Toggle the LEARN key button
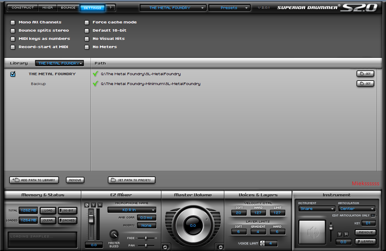Image resolution: width=386 pixels, height=251 pixels. pos(365,242)
